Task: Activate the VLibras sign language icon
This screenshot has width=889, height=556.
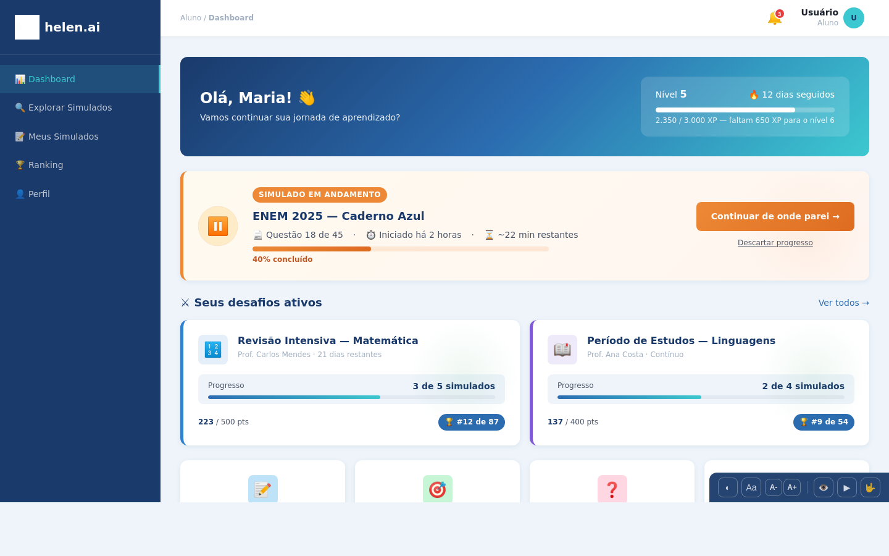Action: click(870, 487)
